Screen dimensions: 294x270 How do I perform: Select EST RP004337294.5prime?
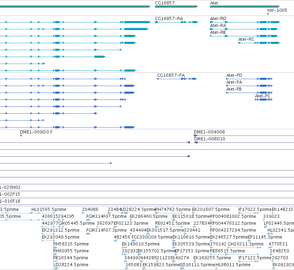point(233,230)
